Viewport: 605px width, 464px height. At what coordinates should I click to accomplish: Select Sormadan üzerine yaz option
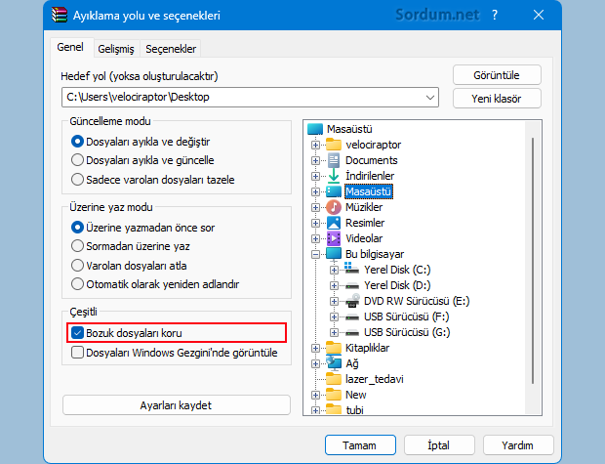click(77, 246)
